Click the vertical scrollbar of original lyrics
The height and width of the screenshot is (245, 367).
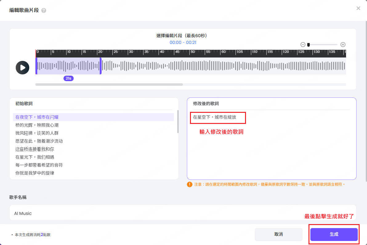[x=178, y=121]
